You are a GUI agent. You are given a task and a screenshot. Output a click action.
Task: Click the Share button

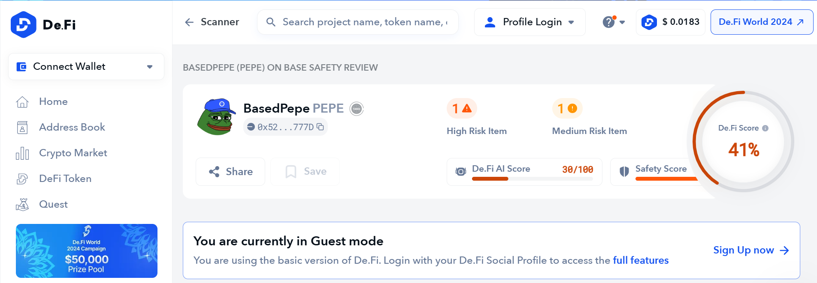point(230,172)
